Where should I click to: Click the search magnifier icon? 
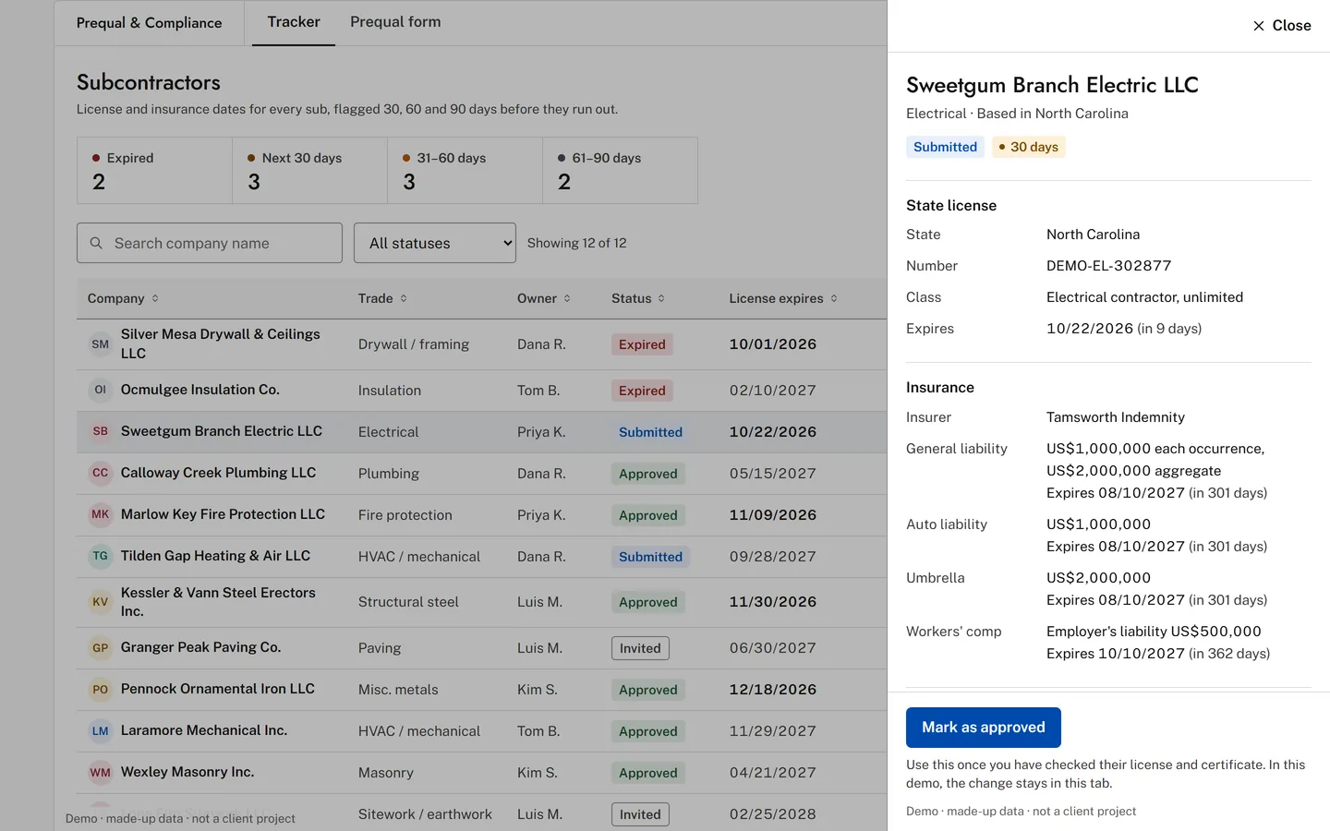tap(96, 243)
